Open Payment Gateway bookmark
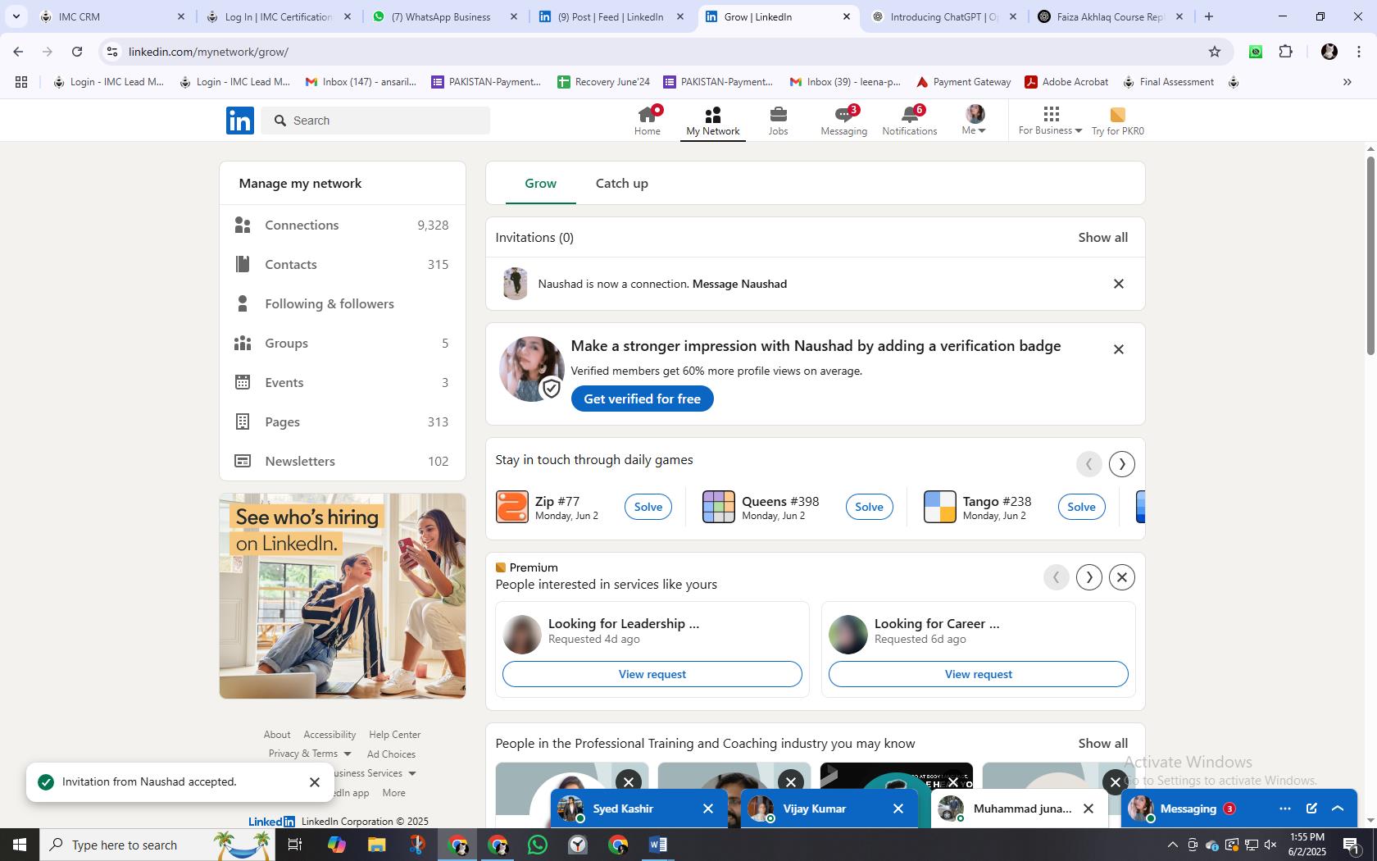Screen dimensions: 1377x861 [963, 82]
